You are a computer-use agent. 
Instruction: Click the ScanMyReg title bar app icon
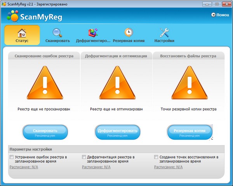pos(4,4)
